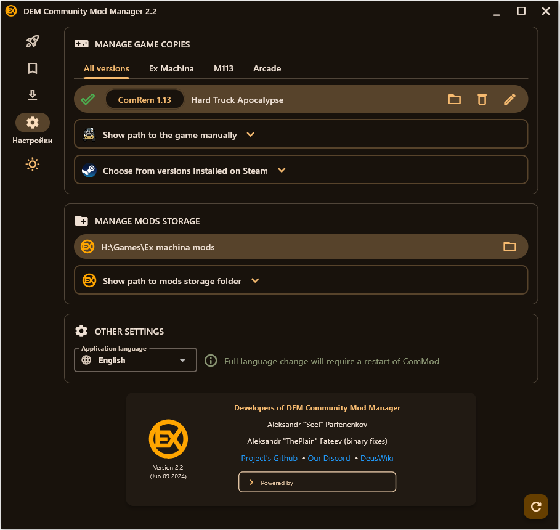Delete the ComRem 1.13 game copy
560x530 pixels.
[482, 99]
